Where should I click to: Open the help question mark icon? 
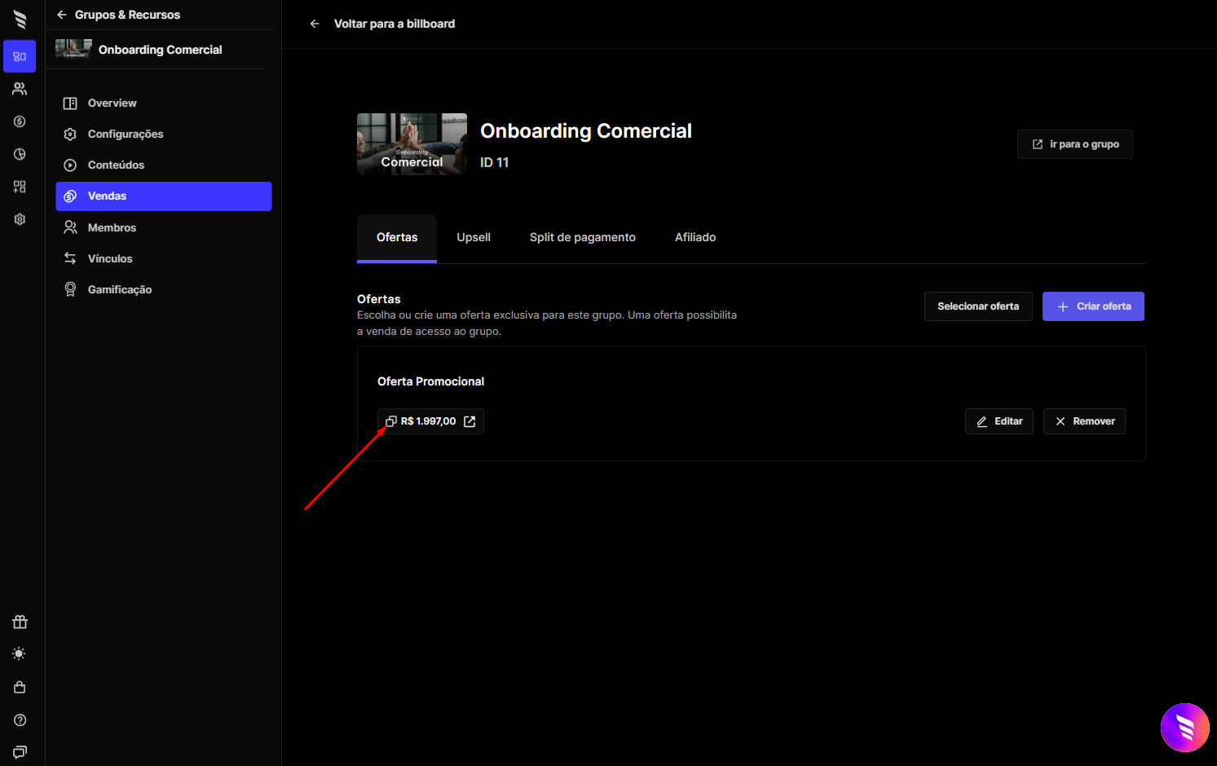pos(20,720)
